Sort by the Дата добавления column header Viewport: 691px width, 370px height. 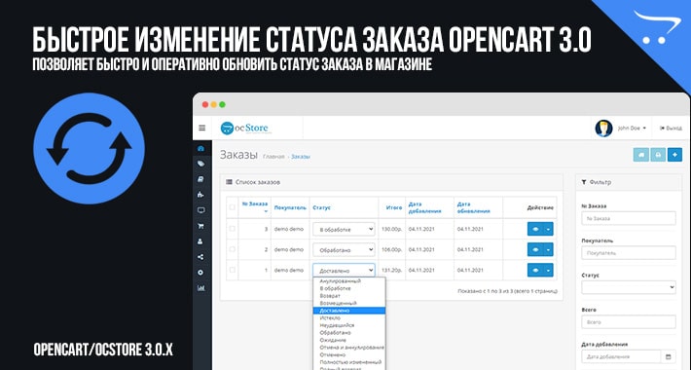pyautogui.click(x=424, y=207)
